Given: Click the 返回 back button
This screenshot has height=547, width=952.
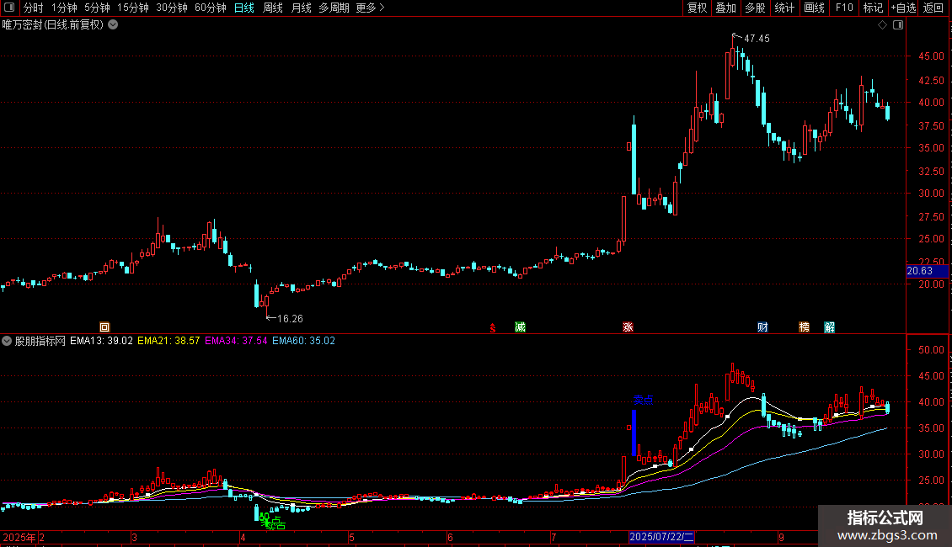Looking at the screenshot, I should (x=933, y=8).
